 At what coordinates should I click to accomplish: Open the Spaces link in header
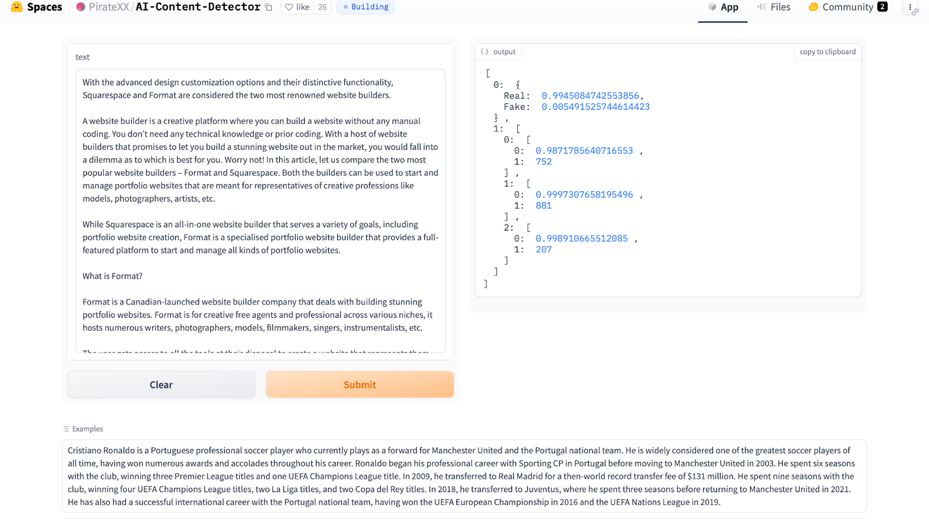pyautogui.click(x=44, y=7)
